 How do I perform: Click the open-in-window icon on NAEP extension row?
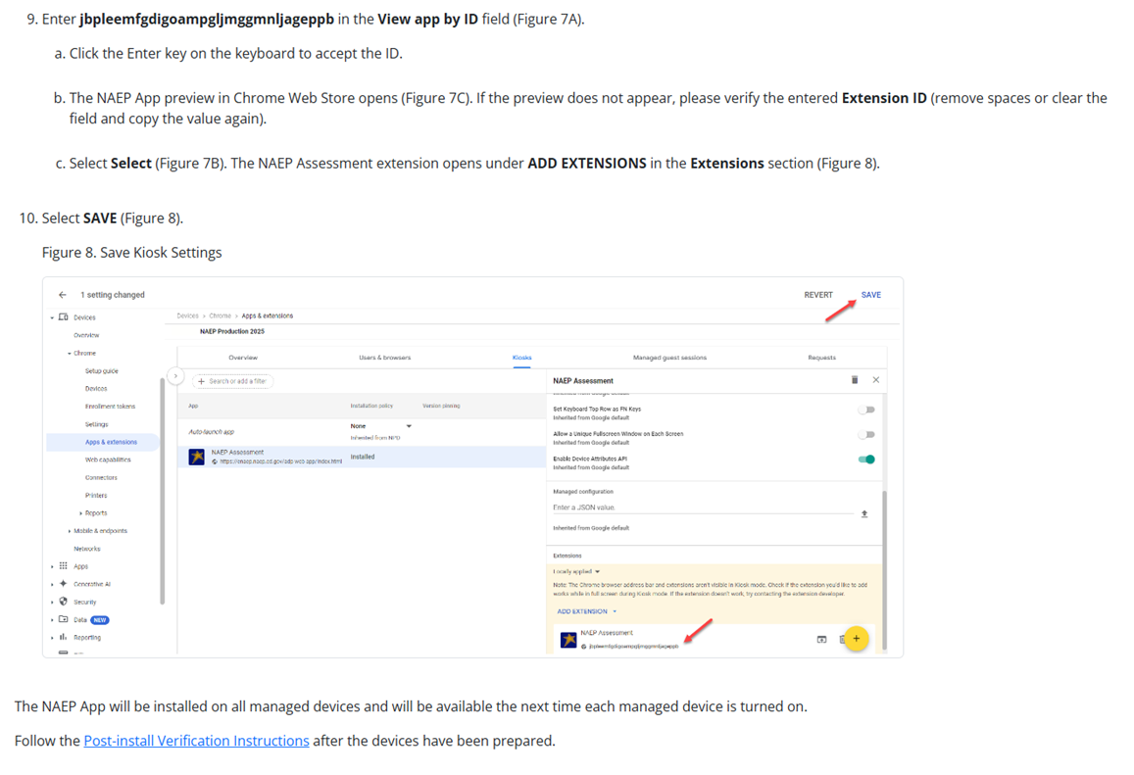coord(821,639)
